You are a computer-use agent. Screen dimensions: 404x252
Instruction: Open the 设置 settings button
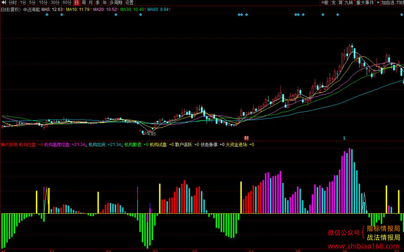(x=129, y=3)
